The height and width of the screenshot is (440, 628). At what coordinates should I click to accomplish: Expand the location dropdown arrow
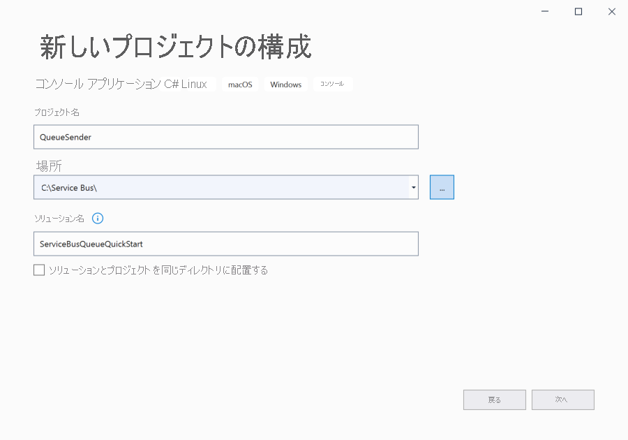413,187
